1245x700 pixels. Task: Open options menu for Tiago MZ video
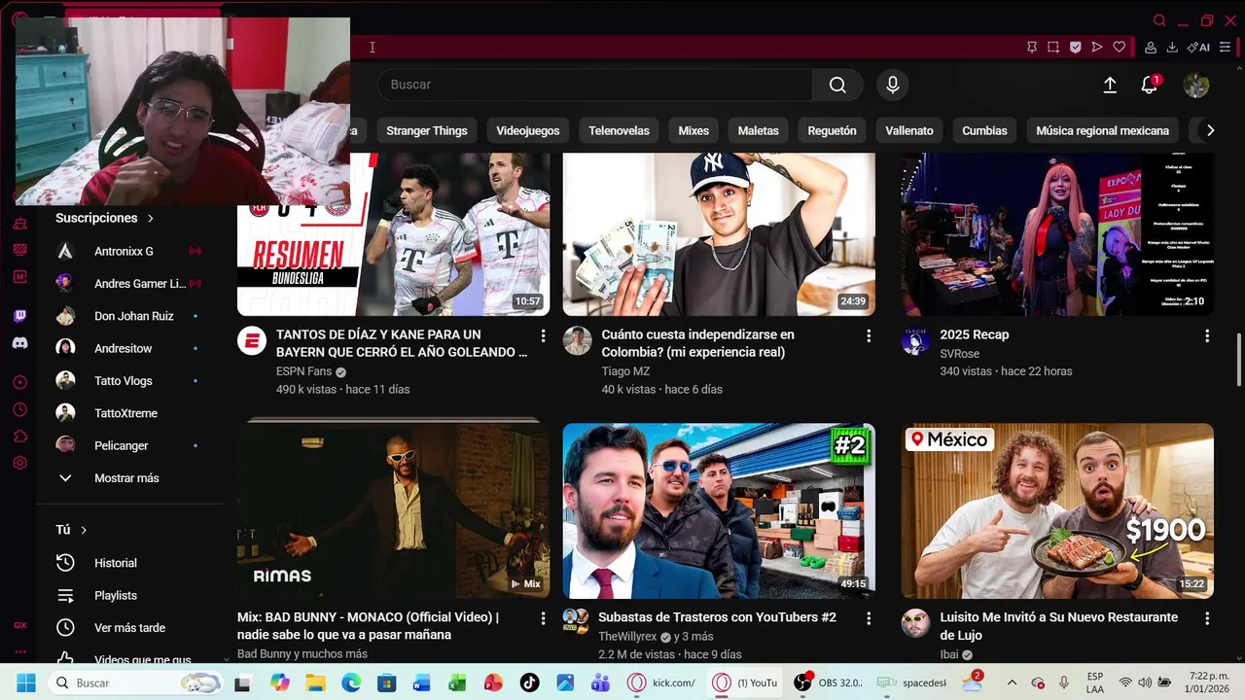click(869, 335)
